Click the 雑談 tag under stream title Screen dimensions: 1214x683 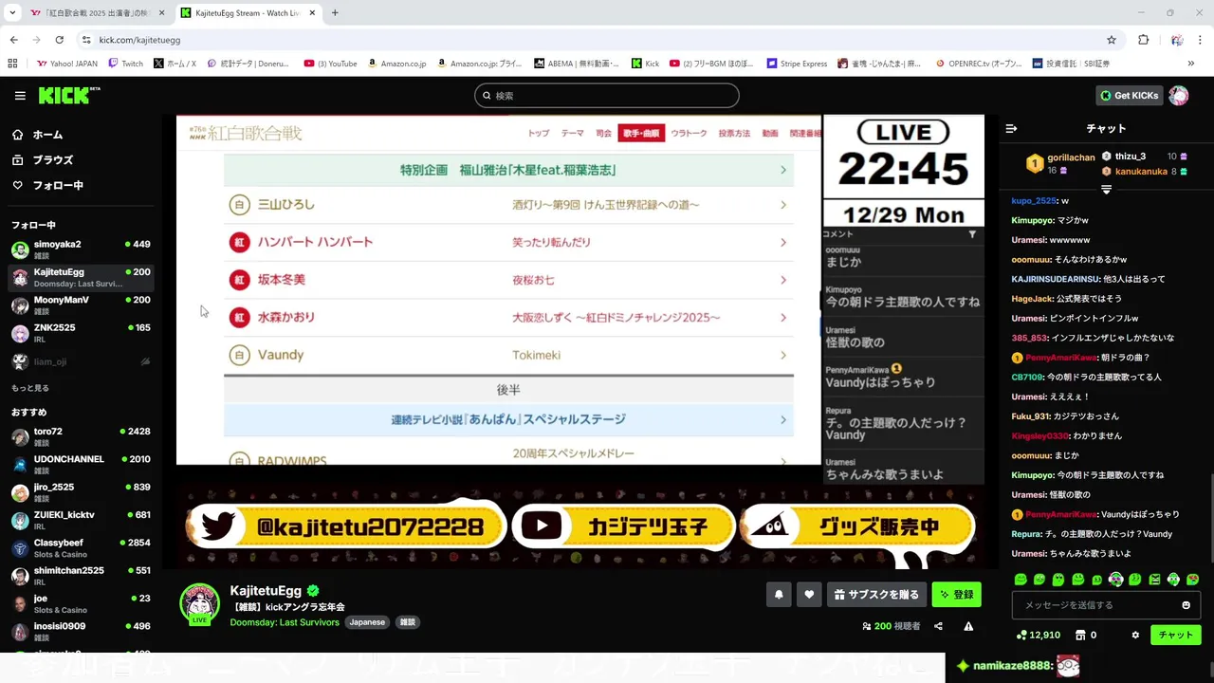tap(407, 622)
